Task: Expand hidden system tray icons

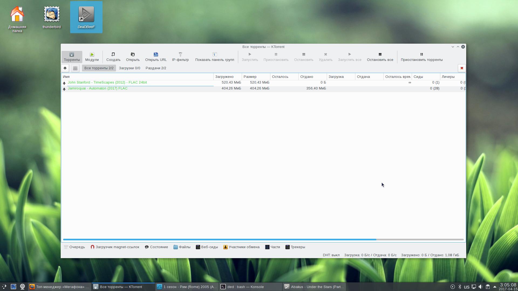Action: pyautogui.click(x=495, y=287)
